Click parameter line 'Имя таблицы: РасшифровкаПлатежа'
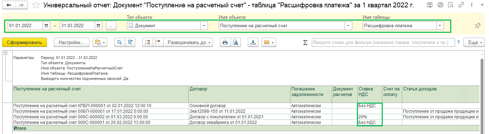 74,73
